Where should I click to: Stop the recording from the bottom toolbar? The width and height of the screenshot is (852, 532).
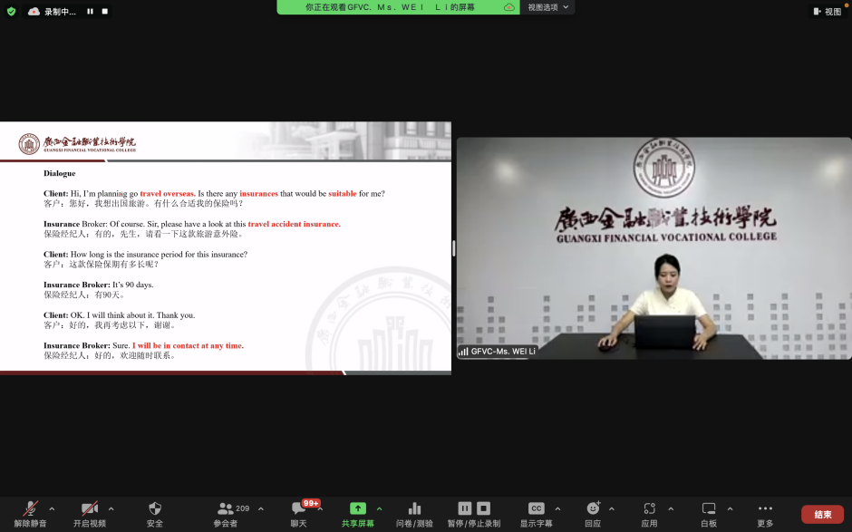click(484, 508)
